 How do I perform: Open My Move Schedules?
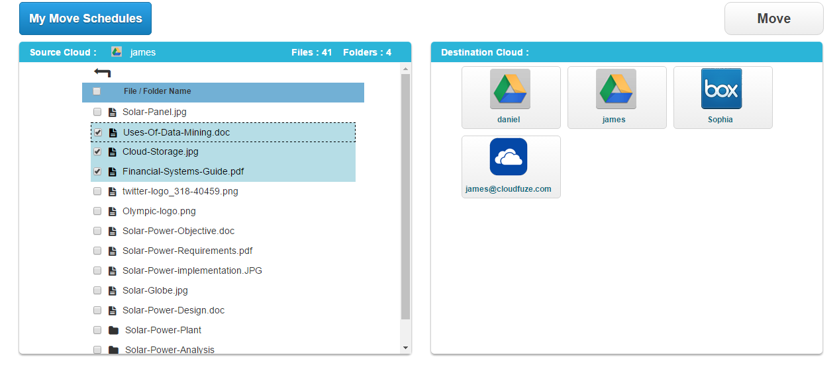coord(85,19)
